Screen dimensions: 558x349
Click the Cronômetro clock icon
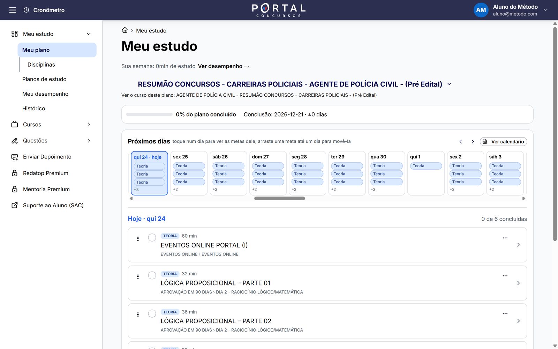tap(26, 10)
